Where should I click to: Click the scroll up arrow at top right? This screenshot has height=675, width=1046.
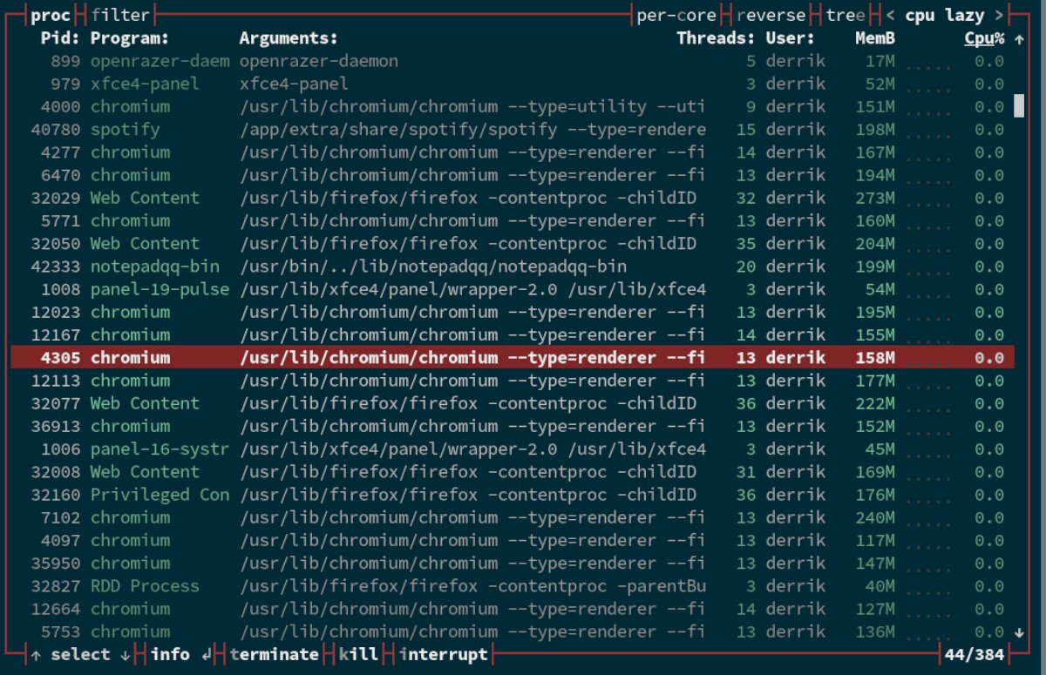pyautogui.click(x=1019, y=38)
